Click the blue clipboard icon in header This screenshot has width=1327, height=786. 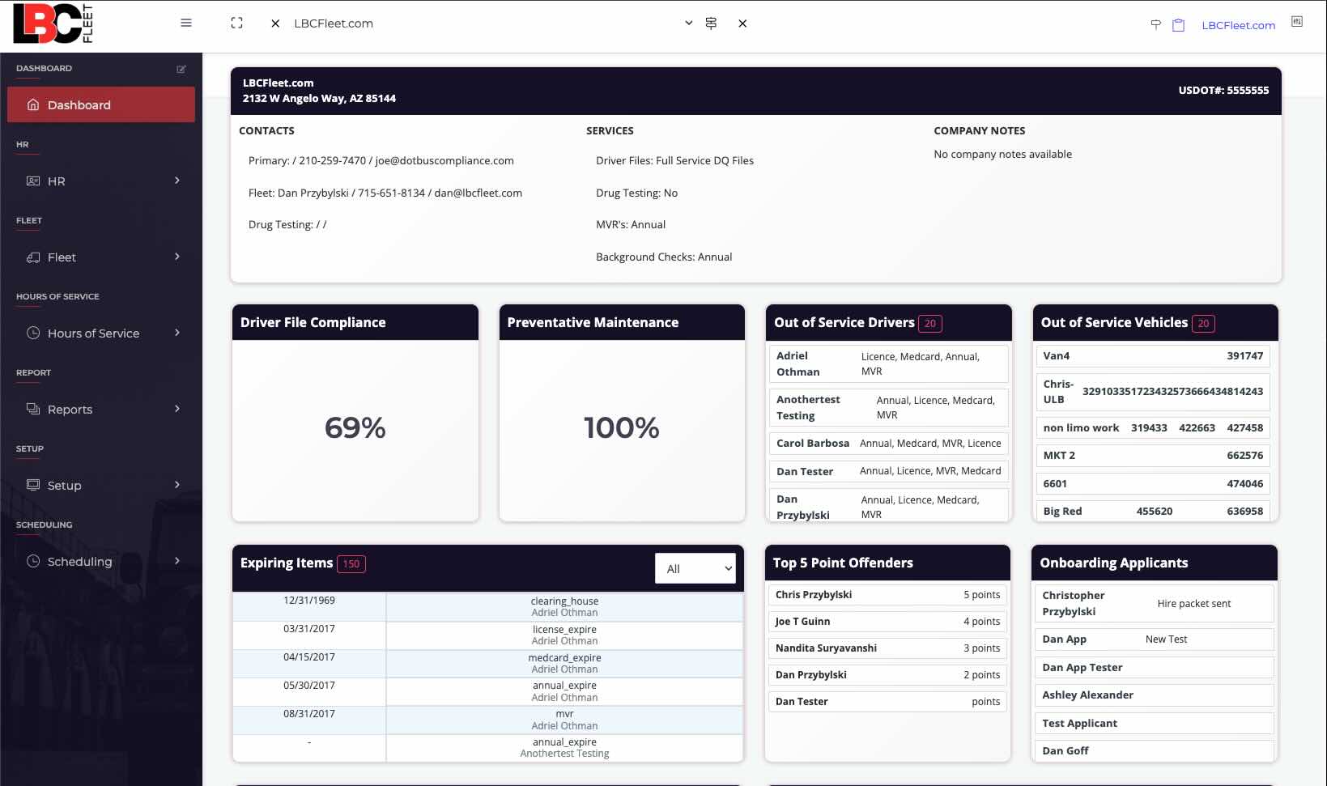1179,25
